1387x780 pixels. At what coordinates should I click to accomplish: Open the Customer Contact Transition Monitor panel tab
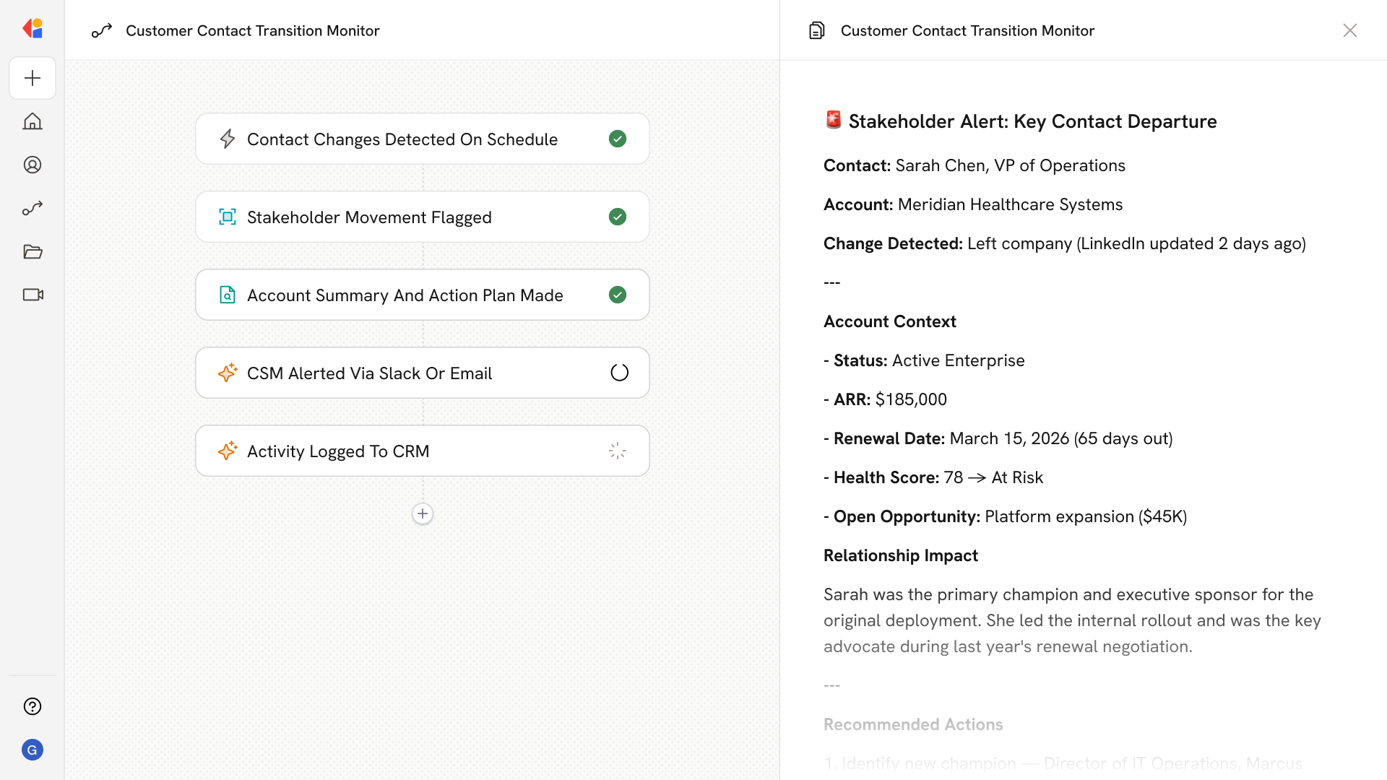(x=967, y=30)
